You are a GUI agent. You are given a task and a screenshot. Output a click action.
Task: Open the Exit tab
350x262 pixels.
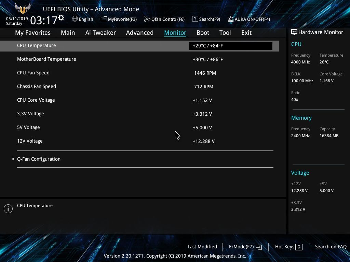246,32
